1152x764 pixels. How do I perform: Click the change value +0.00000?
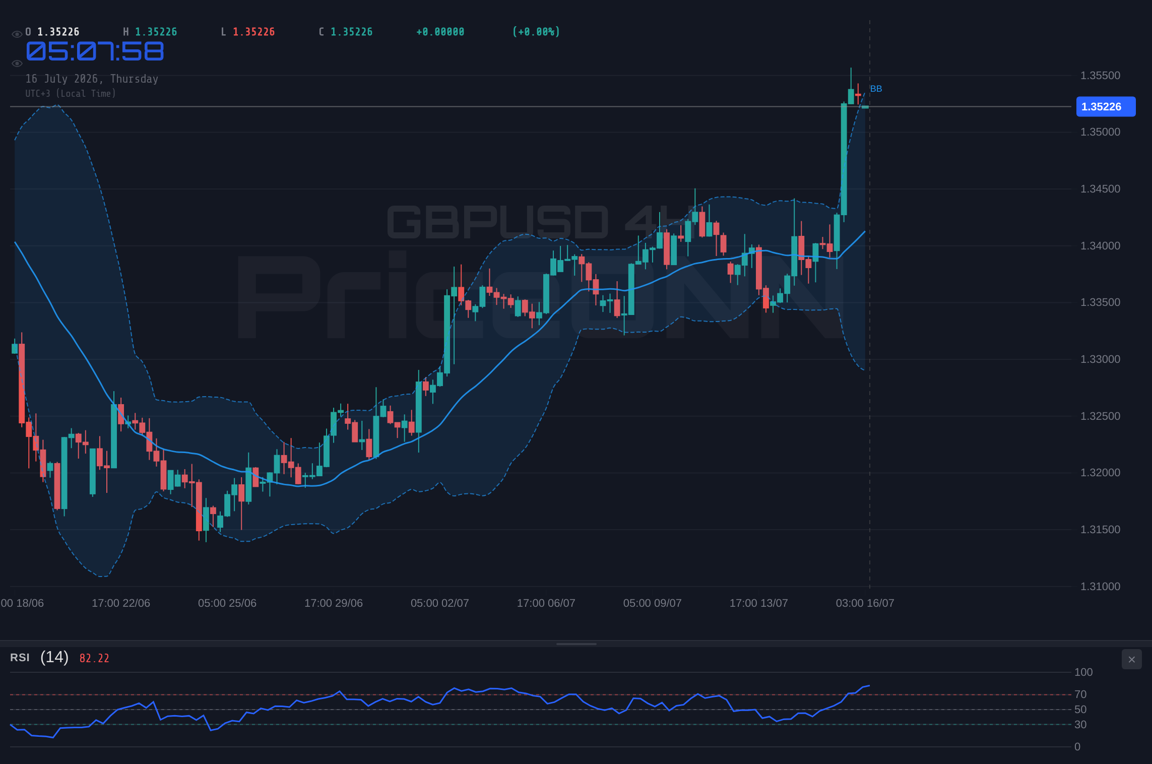(x=440, y=32)
